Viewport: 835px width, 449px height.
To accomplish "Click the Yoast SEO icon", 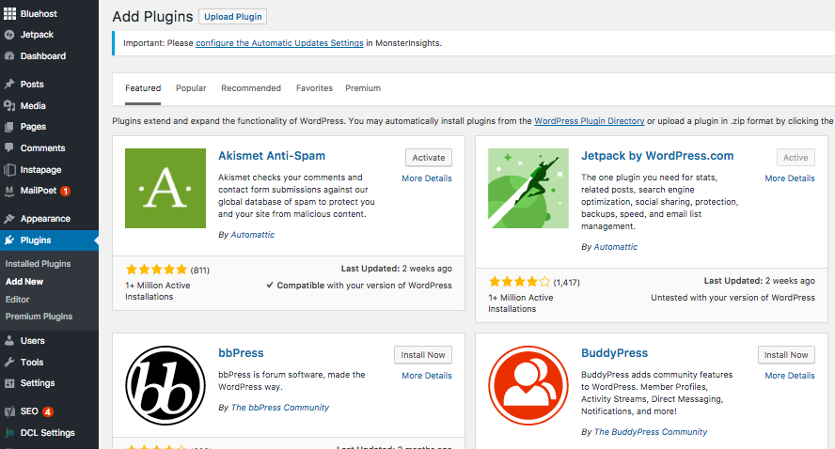I will tap(9, 411).
